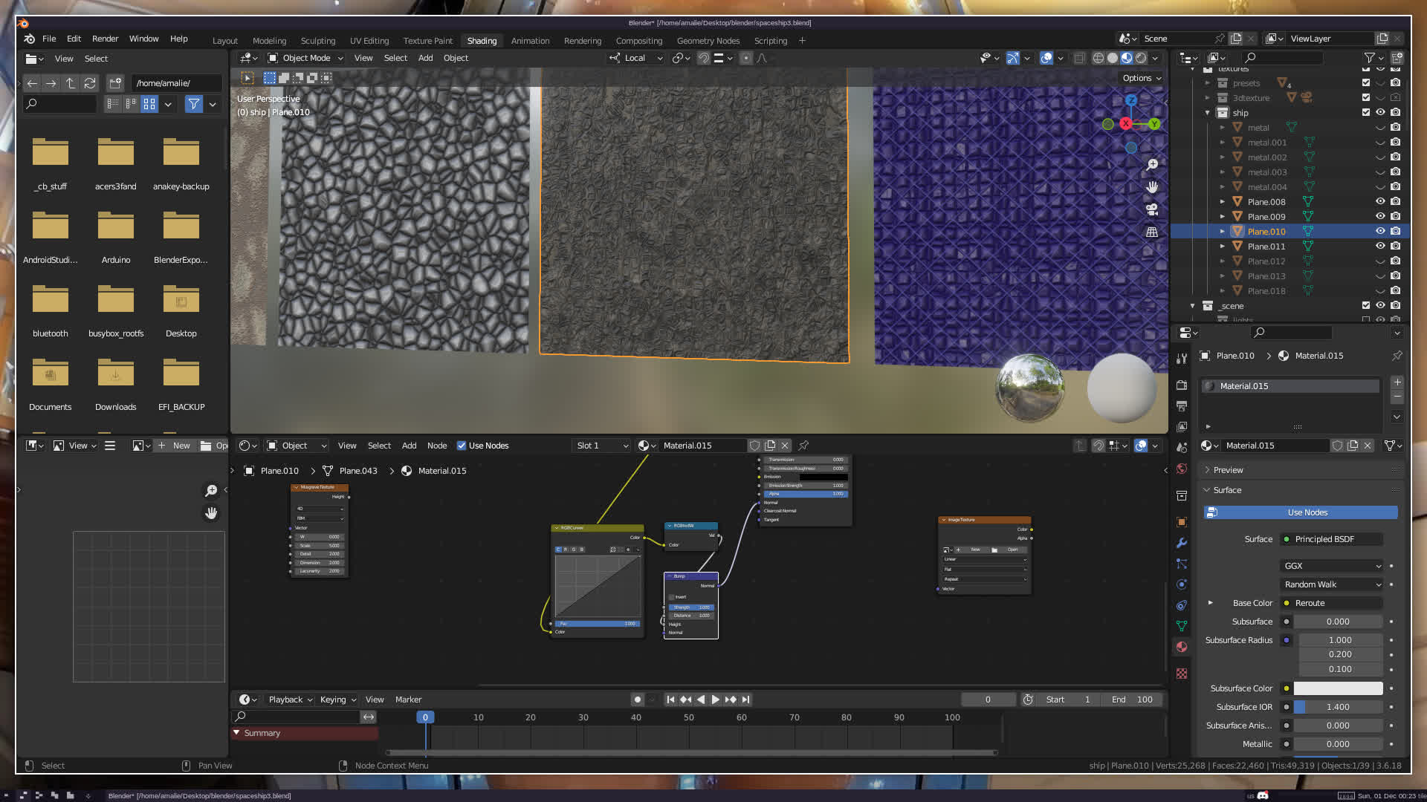This screenshot has width=1427, height=802.
Task: Switch to the UV Editing workspace tab
Action: point(369,41)
